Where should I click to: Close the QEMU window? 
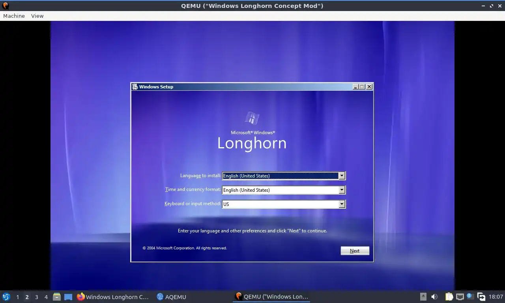coord(499,6)
